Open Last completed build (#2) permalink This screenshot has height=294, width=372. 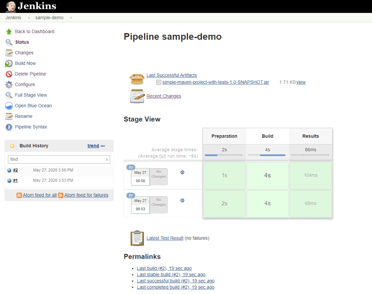pos(176,287)
